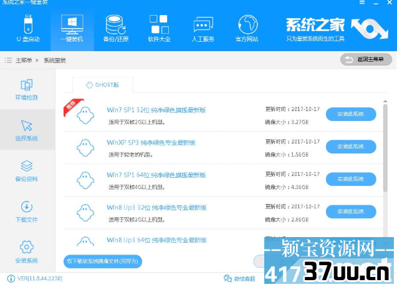
Task: Open the Win7 SP1 64位 纯净绿色旗舰最新版 link
Action: click(x=156, y=175)
